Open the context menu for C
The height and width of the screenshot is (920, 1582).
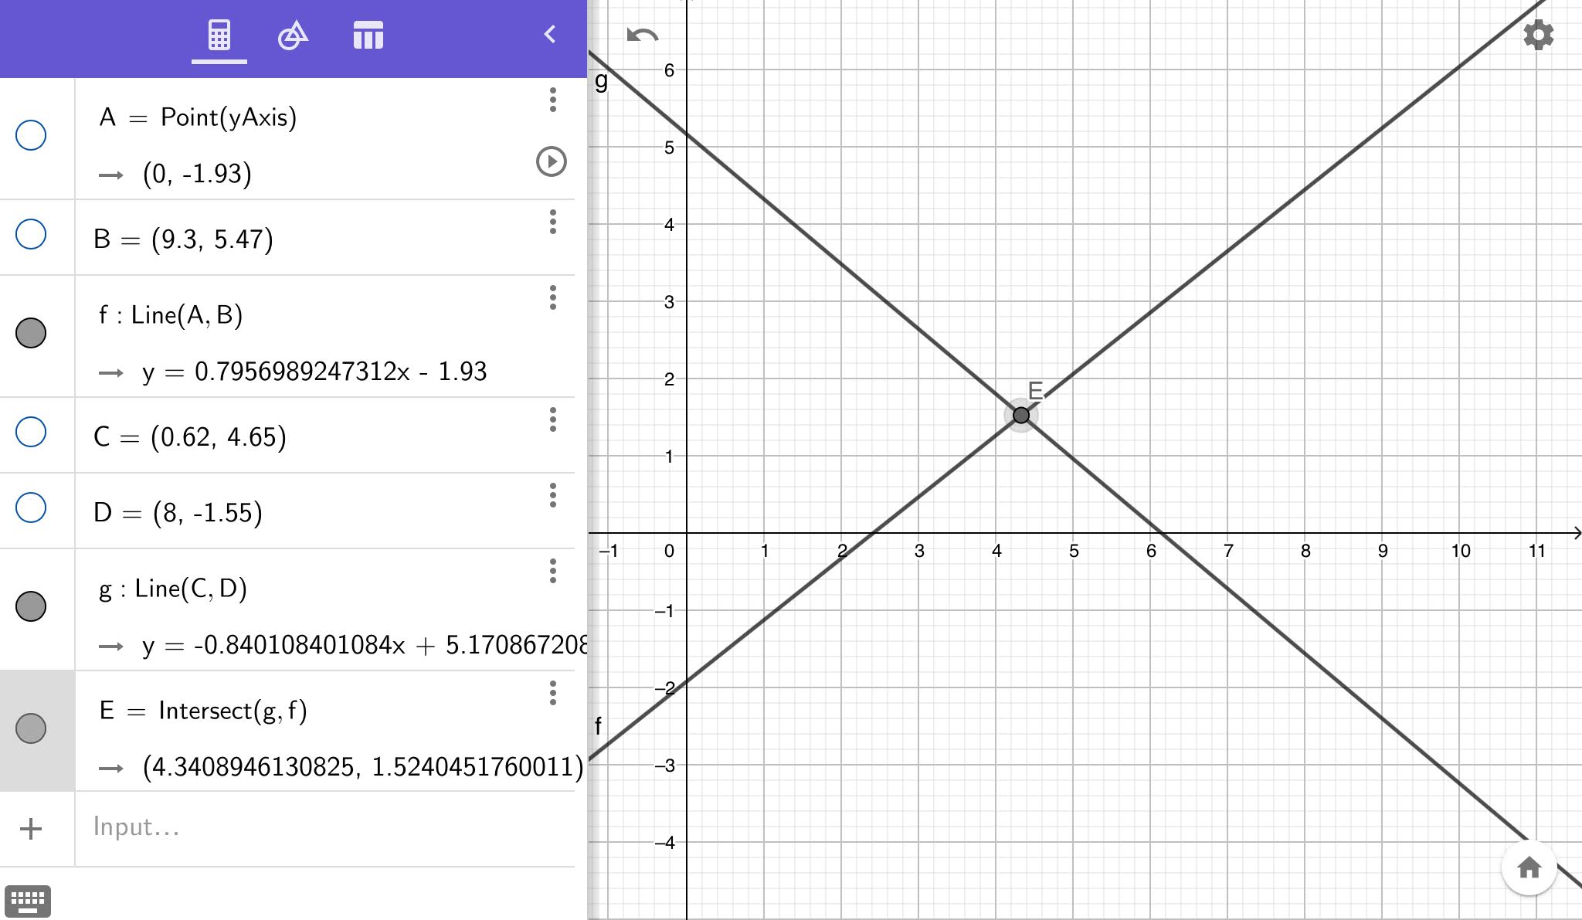coord(553,419)
